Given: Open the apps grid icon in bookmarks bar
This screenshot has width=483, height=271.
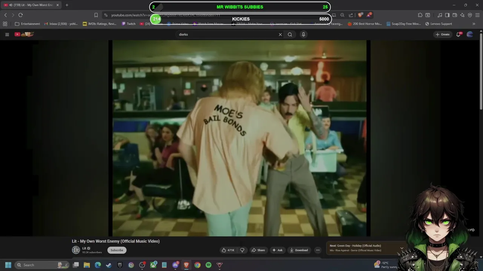Looking at the screenshot, I should click(5, 24).
